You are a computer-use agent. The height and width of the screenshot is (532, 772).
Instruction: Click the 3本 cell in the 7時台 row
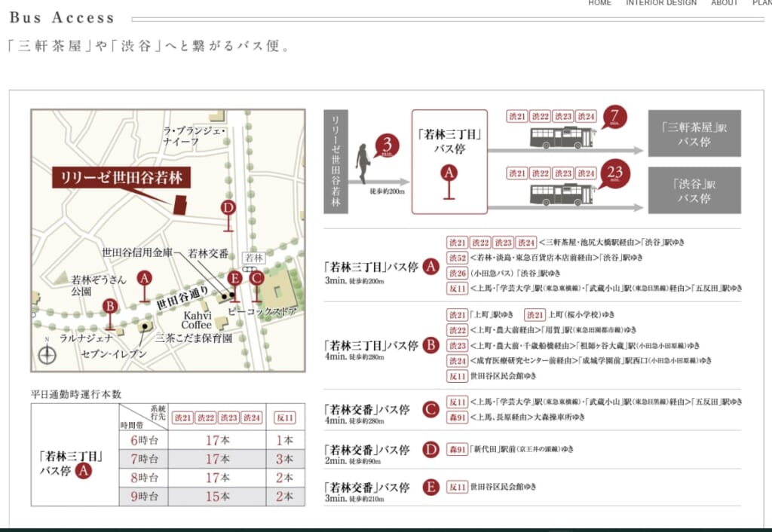285,459
